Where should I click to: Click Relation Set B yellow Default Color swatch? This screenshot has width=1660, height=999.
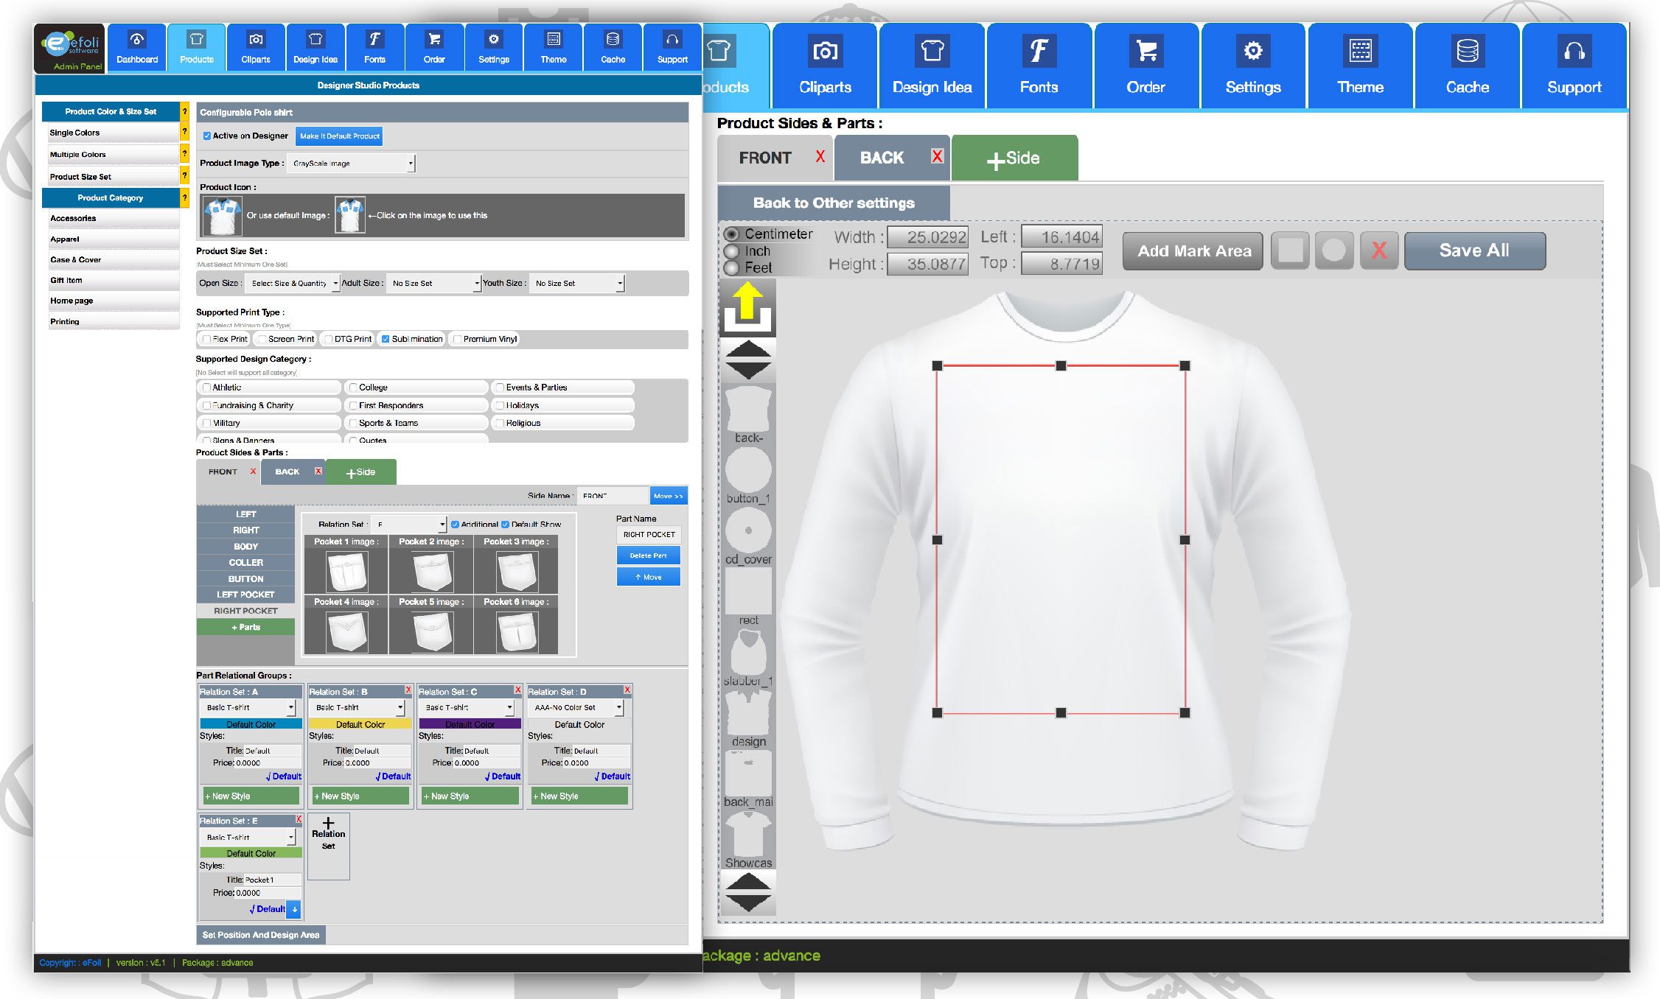click(360, 724)
